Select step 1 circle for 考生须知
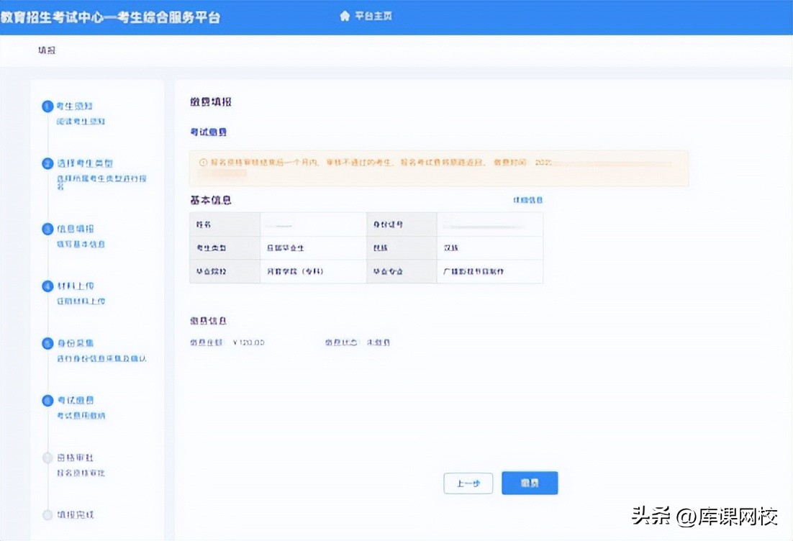Viewport: 793px width, 541px height. 47,106
